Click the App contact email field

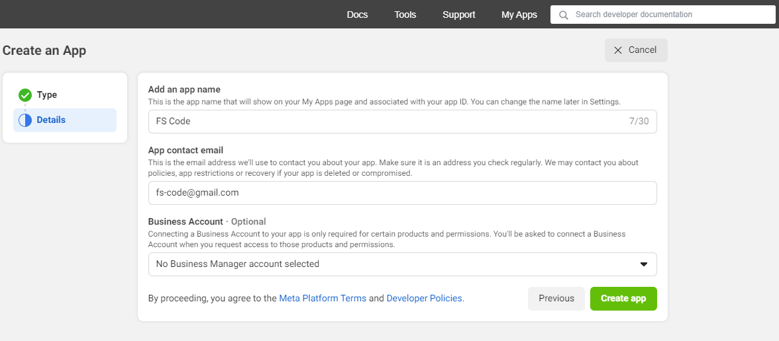tap(403, 193)
